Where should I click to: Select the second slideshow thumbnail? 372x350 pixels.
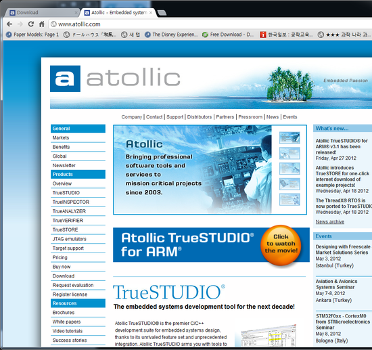click(289, 153)
